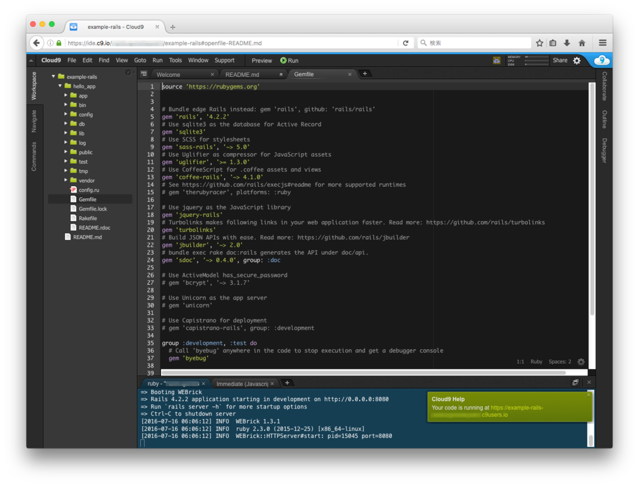Toggle the Commands side panel
639x486 pixels.
pyautogui.click(x=34, y=156)
